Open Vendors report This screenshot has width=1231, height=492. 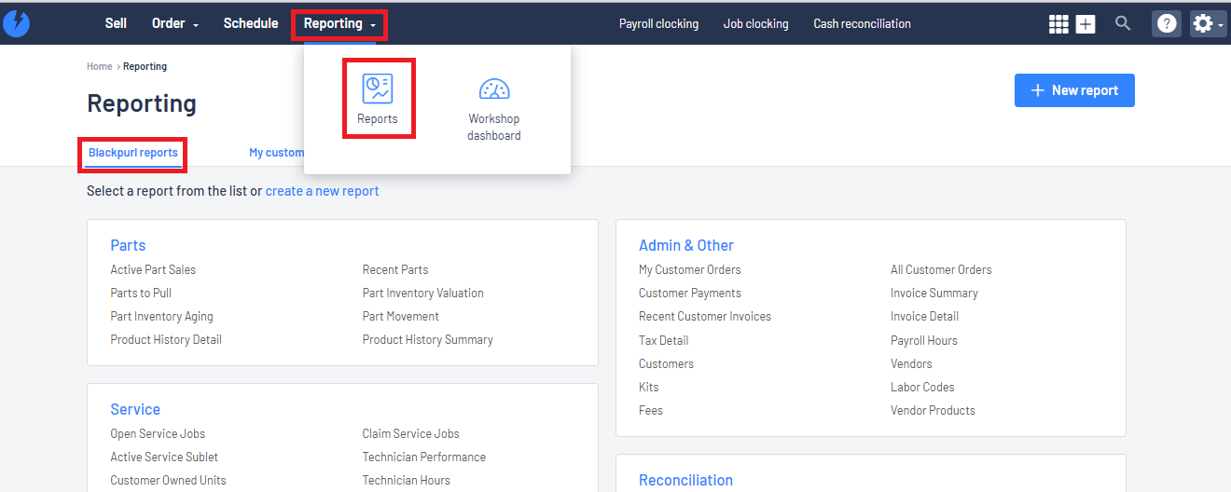point(911,363)
